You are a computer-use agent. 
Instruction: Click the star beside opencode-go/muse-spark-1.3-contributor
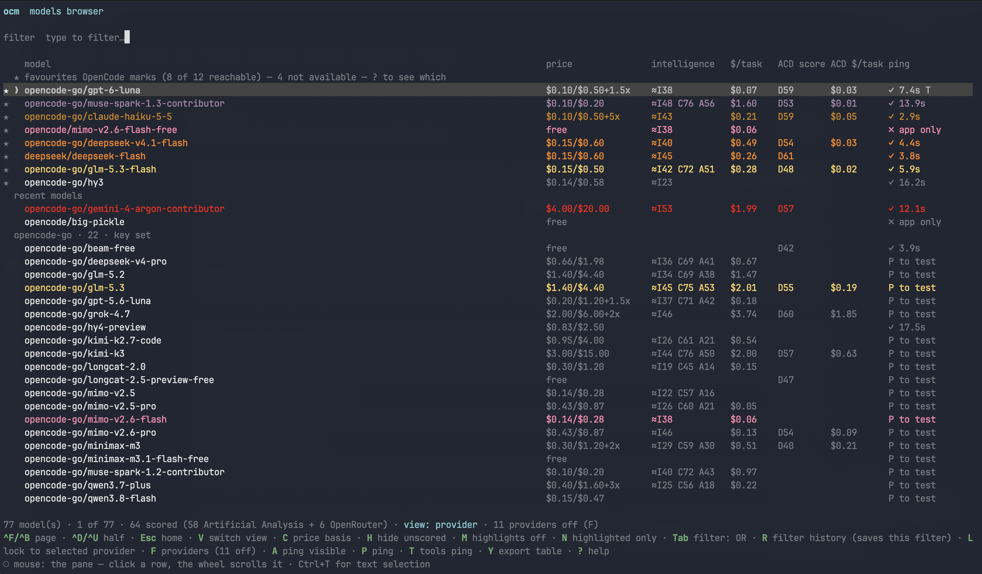6,104
